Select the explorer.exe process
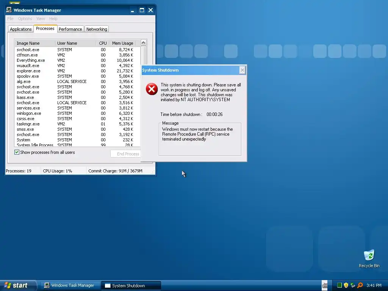Screen dimensions: 388x291 pos(77,71)
